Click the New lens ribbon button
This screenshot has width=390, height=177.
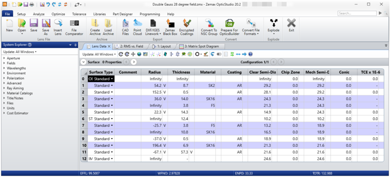click(x=9, y=26)
